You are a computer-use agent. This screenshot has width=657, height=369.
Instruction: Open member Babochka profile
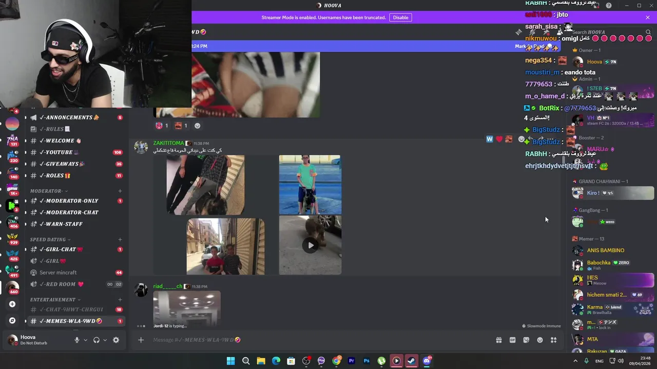[613, 265]
